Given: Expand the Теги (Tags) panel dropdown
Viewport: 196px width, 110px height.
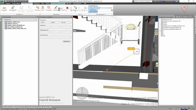Looking at the screenshot, I should [80, 14].
